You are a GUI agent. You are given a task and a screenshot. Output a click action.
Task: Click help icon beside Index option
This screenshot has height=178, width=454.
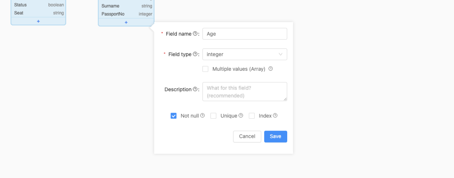click(275, 116)
